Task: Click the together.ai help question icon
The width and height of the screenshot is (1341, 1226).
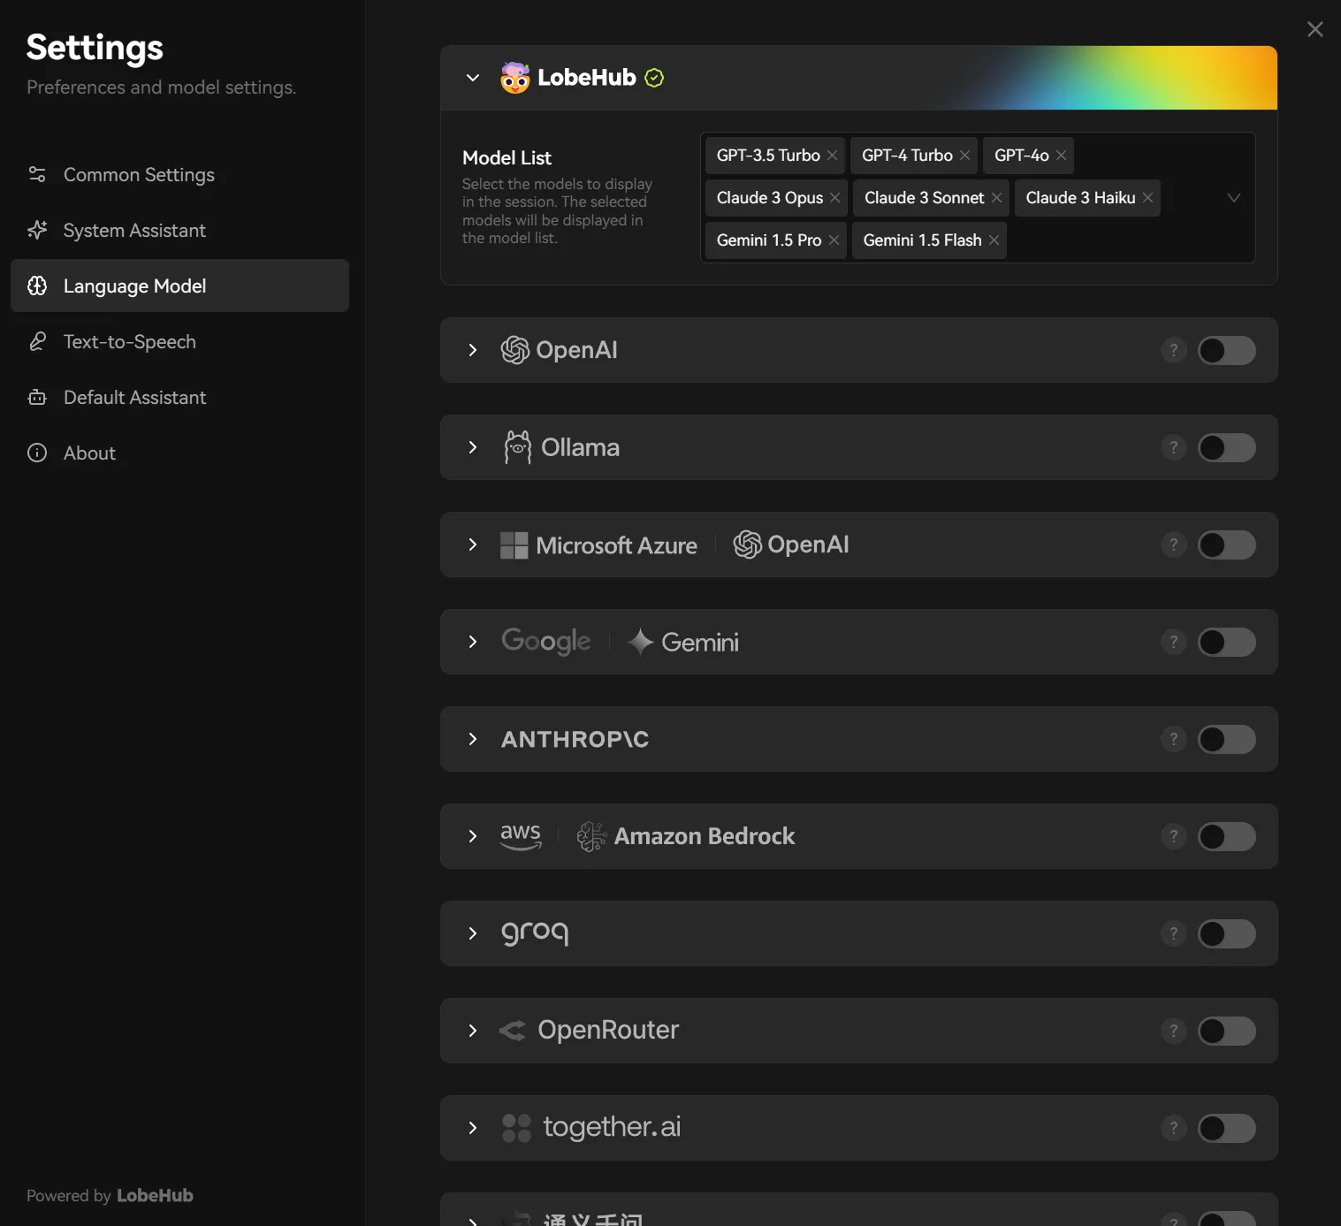Action: click(x=1174, y=1128)
